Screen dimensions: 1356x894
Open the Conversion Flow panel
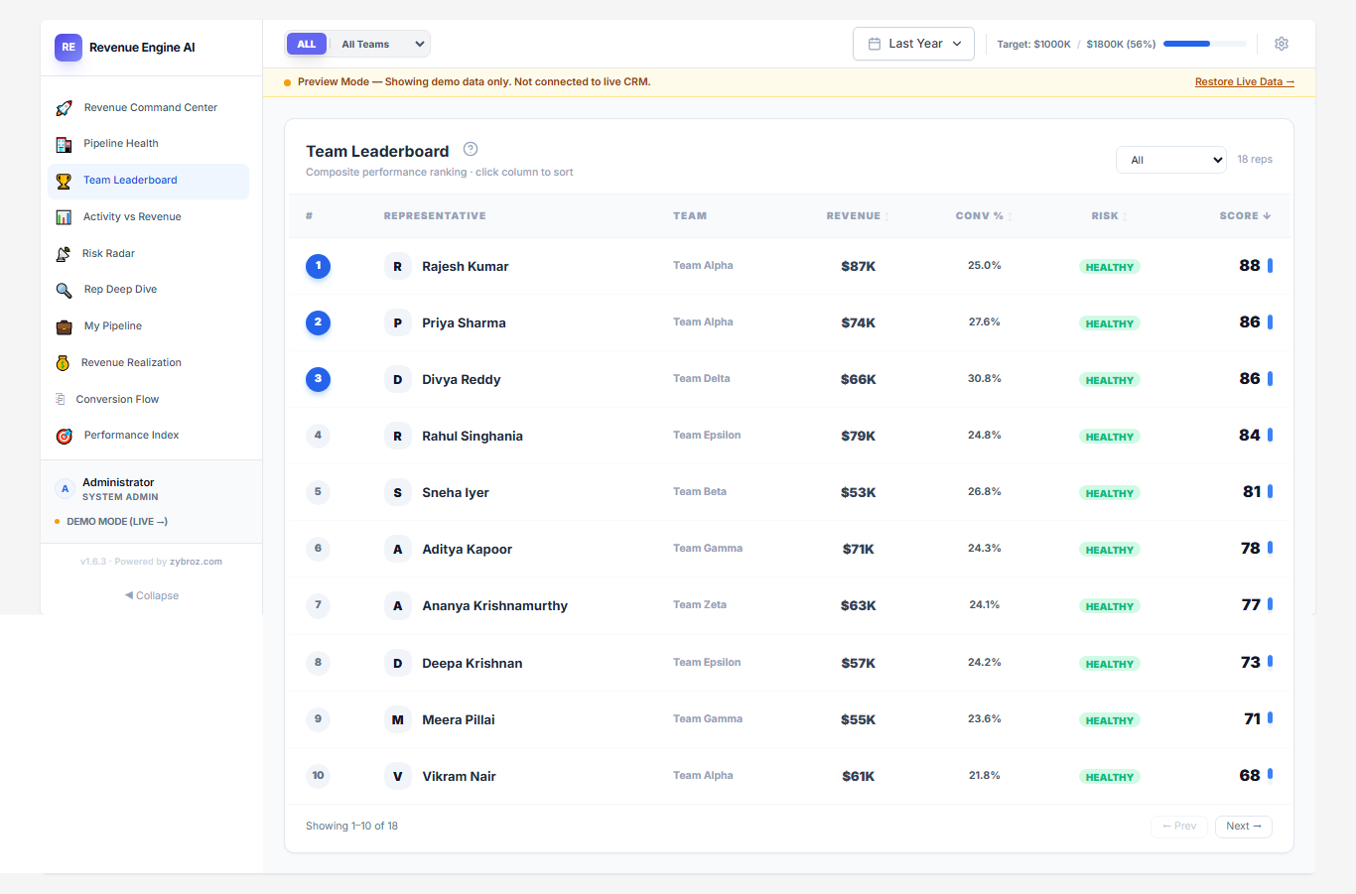point(117,399)
